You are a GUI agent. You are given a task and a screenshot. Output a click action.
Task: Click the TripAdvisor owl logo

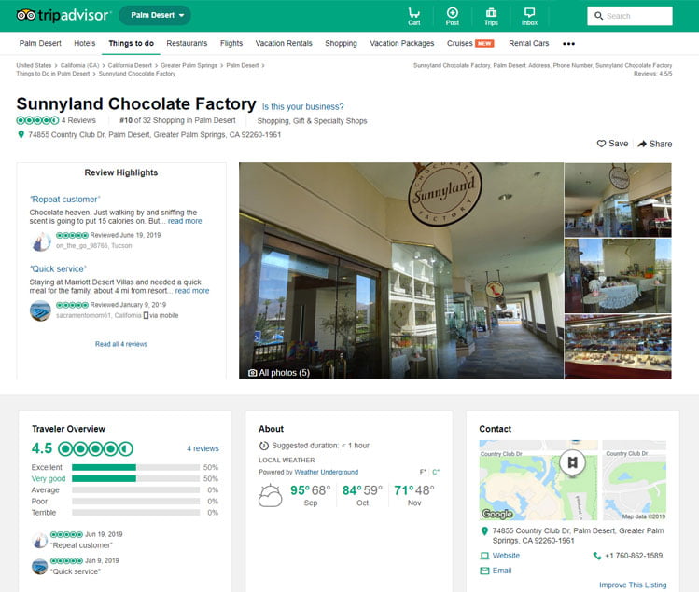click(x=25, y=16)
